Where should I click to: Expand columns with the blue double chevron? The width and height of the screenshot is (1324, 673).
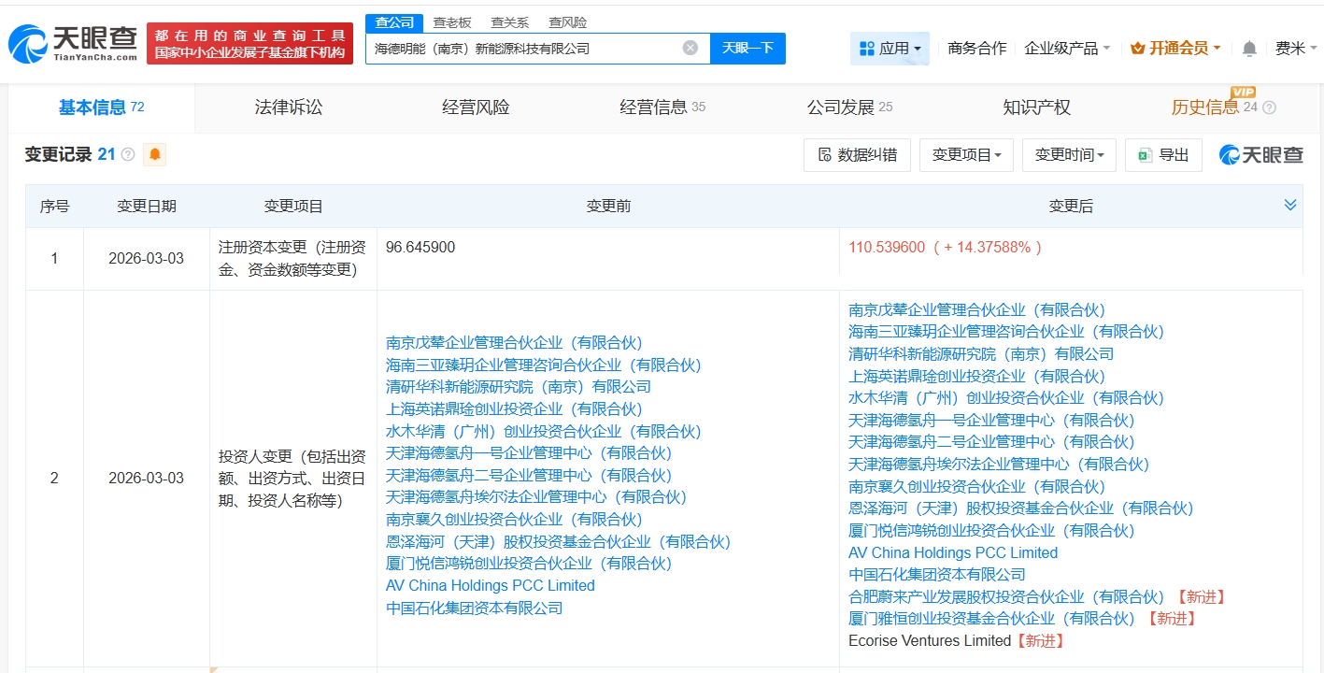coord(1289,205)
